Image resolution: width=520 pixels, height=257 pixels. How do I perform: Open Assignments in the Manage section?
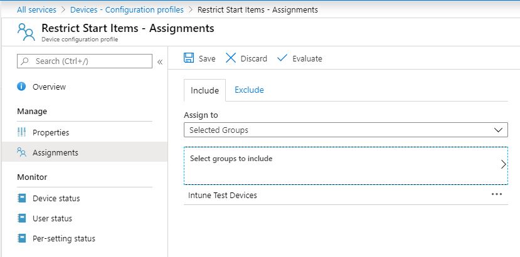coord(55,152)
